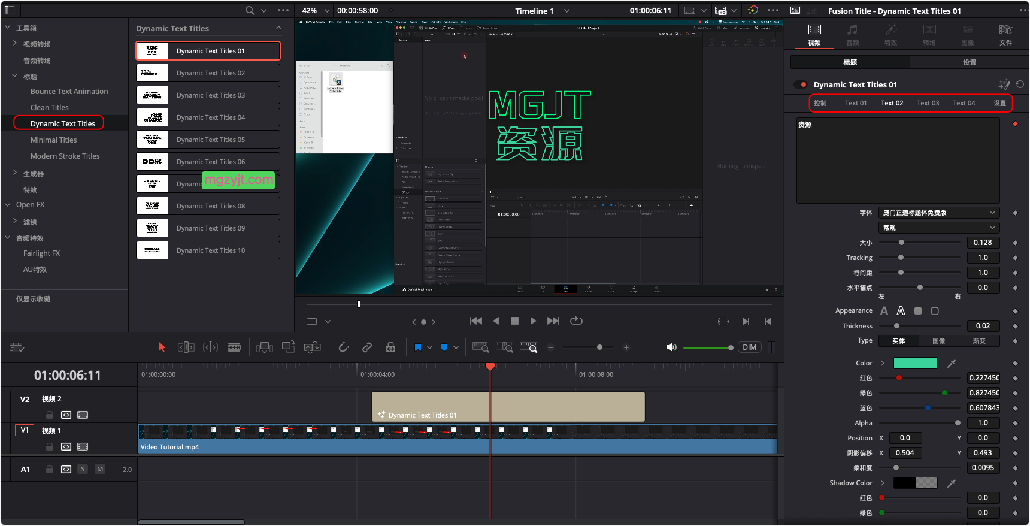Toggle timeline snapping magnet icon
This screenshot has height=526, width=1030.
344,347
